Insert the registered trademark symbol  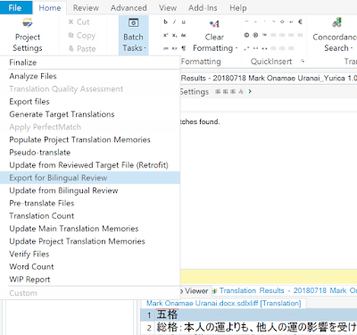[255, 35]
